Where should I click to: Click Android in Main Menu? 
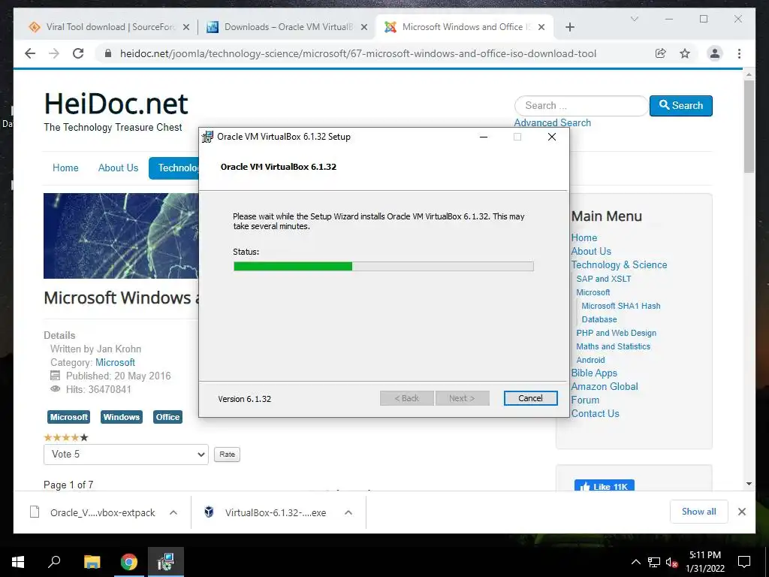click(590, 360)
